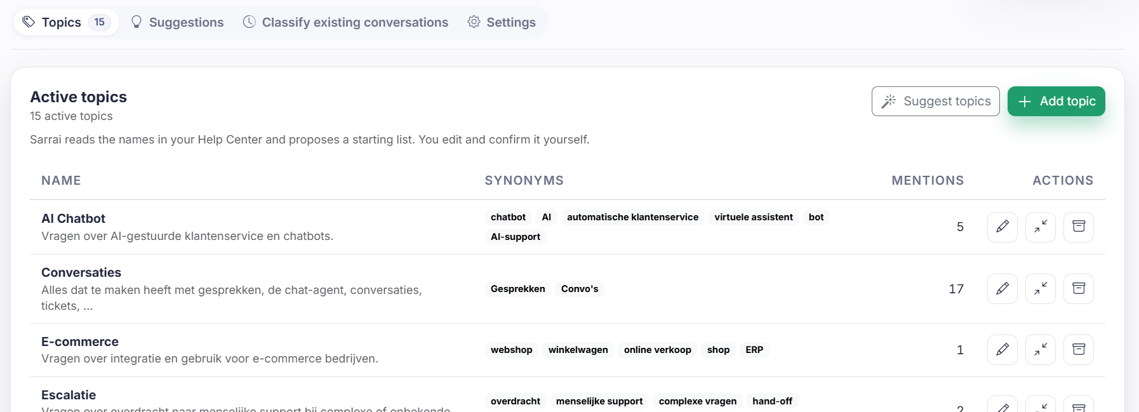The width and height of the screenshot is (1139, 412).
Task: Click the SYNONYMS column header
Action: pos(524,180)
